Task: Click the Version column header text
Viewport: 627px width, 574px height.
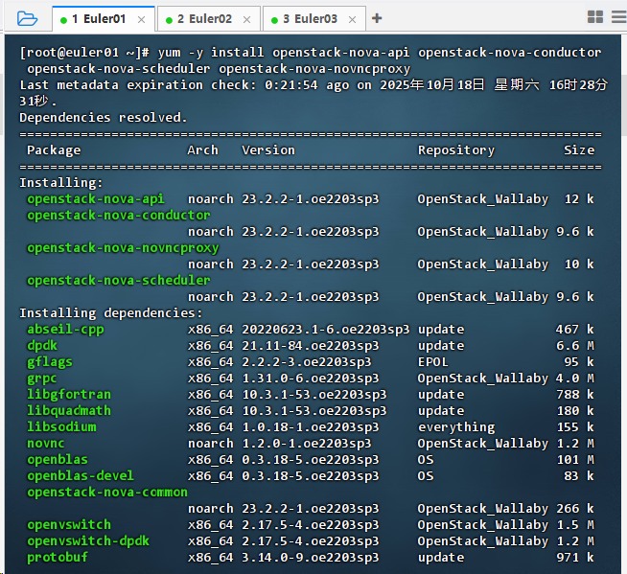Action: (x=267, y=150)
